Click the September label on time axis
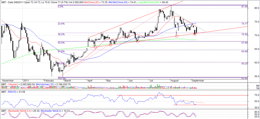Screen dimensions: 260x119 pyautogui.click(x=198, y=80)
